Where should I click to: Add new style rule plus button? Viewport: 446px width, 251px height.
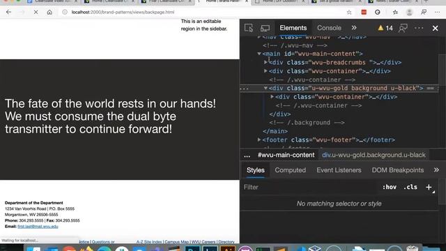click(x=429, y=187)
